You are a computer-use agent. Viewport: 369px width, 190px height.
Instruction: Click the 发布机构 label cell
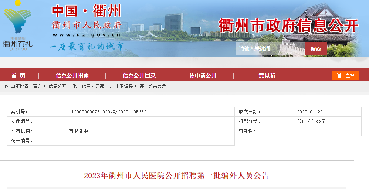(36, 131)
